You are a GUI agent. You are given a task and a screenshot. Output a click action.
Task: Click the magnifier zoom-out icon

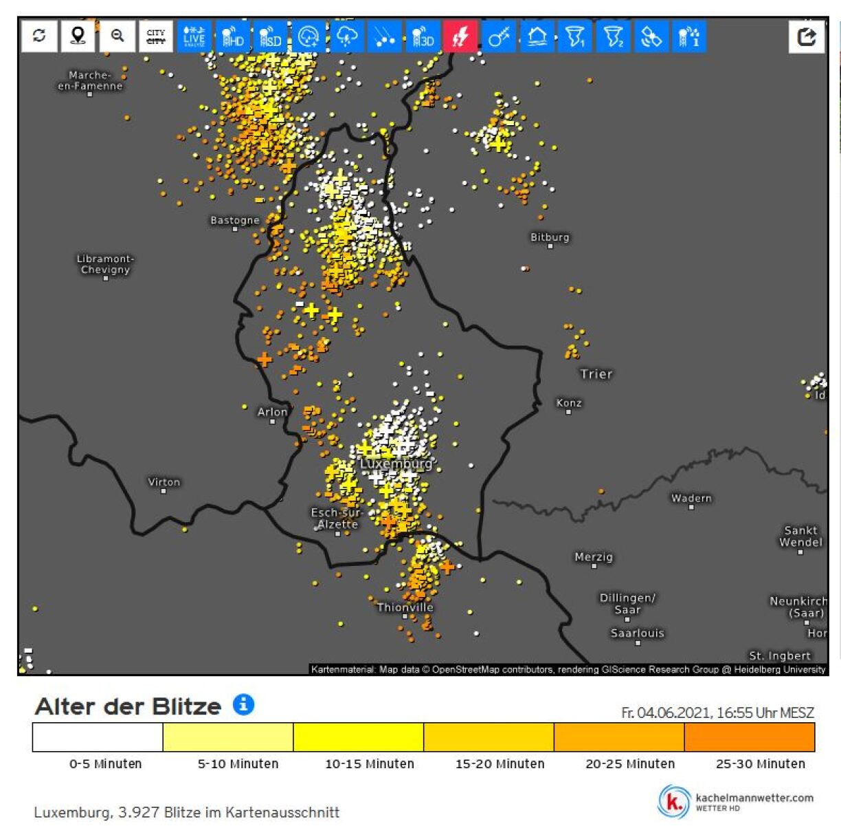tap(117, 36)
